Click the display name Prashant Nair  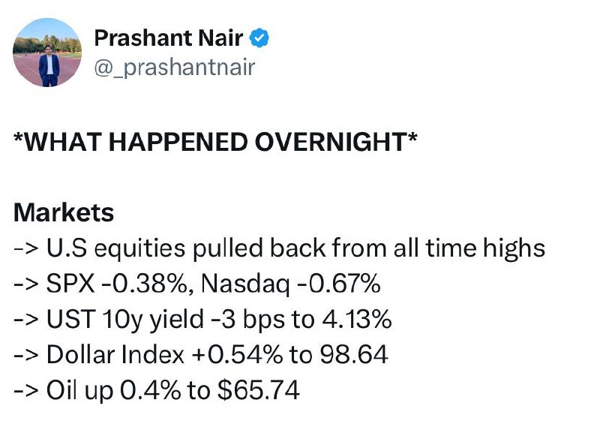[169, 38]
